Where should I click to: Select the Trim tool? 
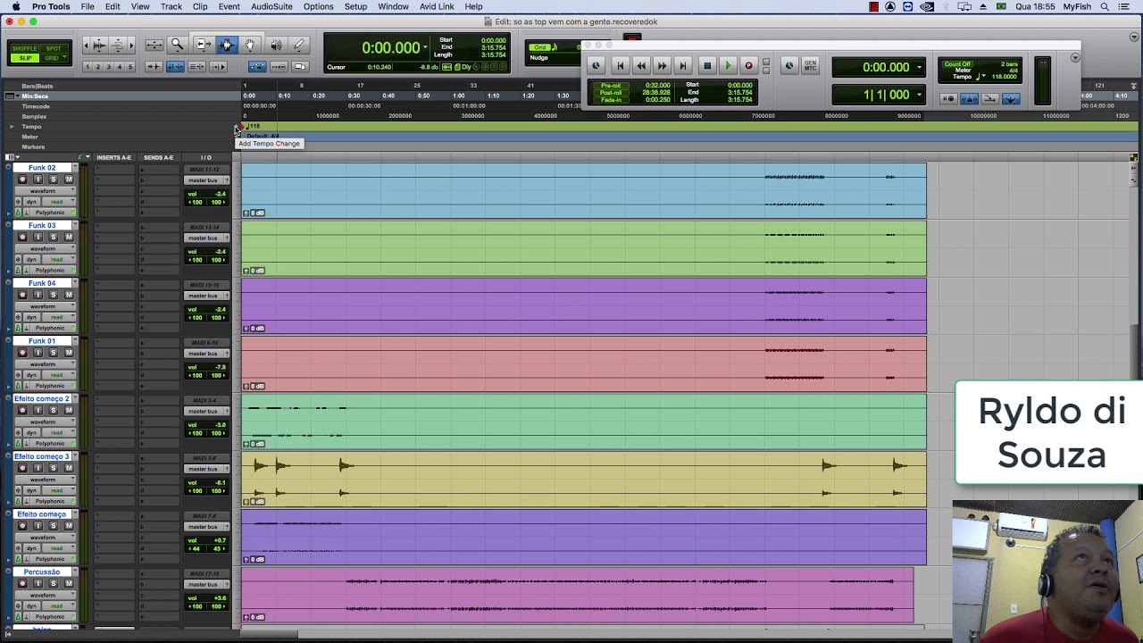pos(203,45)
